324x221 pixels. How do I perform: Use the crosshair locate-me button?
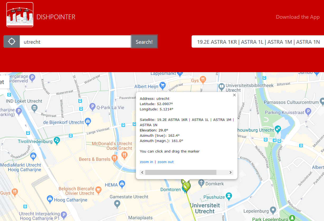pos(12,42)
